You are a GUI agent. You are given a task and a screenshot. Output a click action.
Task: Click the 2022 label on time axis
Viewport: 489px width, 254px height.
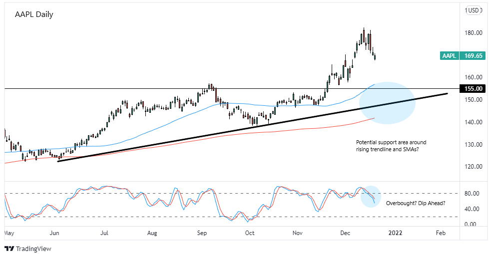pos(395,233)
